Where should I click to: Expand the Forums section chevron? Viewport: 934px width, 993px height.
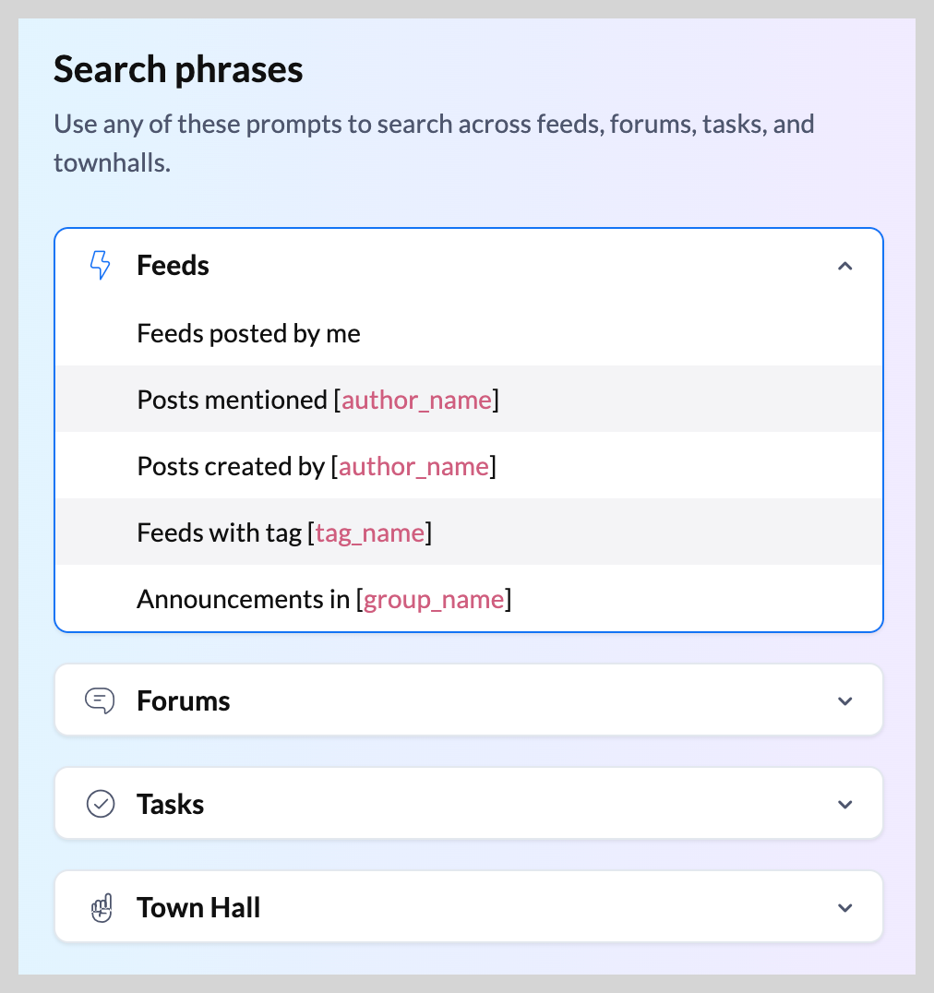click(x=844, y=701)
